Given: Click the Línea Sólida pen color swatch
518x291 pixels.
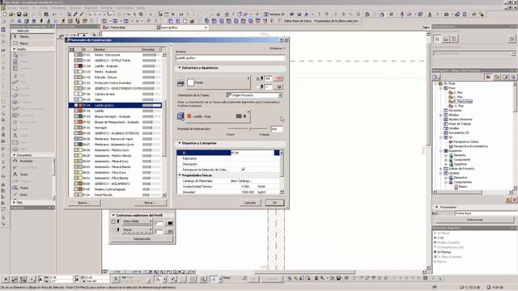Looking at the screenshot, I should 170,223.
